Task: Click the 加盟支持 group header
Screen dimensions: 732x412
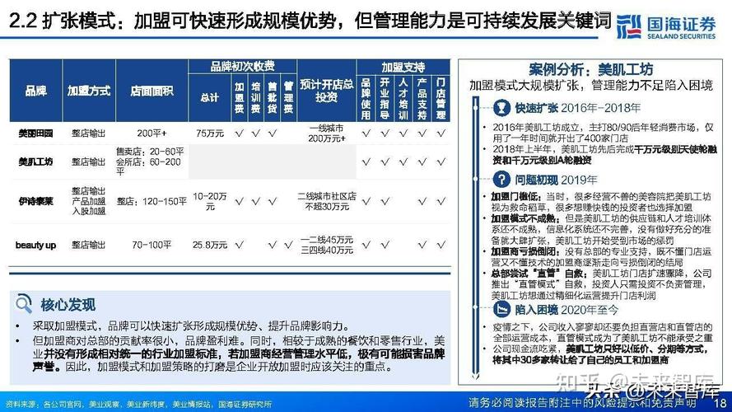Action: click(403, 67)
